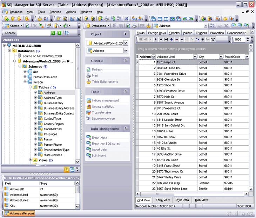Image resolution: width=256 pixels, height=218 pixels.
Task: Open the Services menu
Action: click(55, 12)
